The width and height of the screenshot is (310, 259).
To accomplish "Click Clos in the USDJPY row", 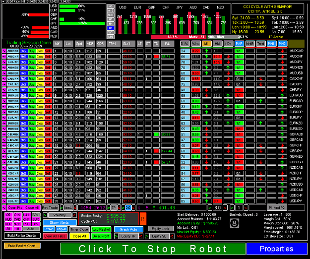I will click(x=40, y=201).
